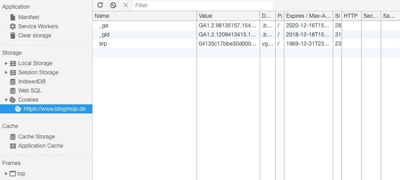Focus the Filter input field

coord(203,5)
